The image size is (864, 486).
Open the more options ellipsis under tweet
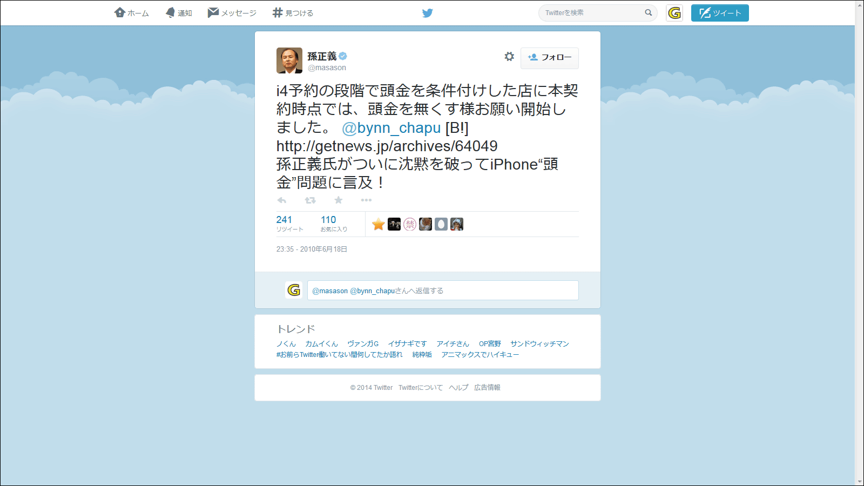[366, 200]
